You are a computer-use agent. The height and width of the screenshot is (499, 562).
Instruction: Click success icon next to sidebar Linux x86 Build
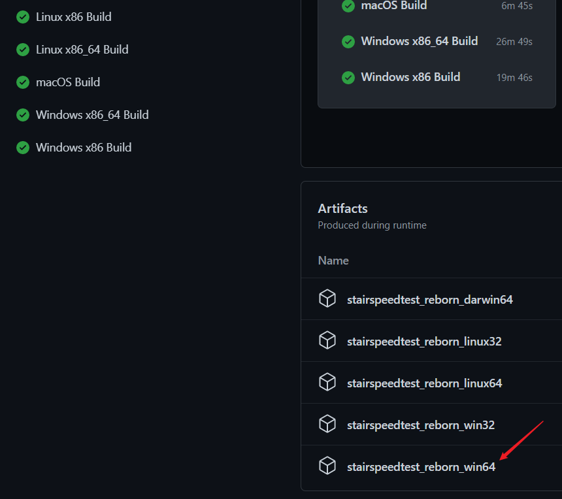point(23,17)
